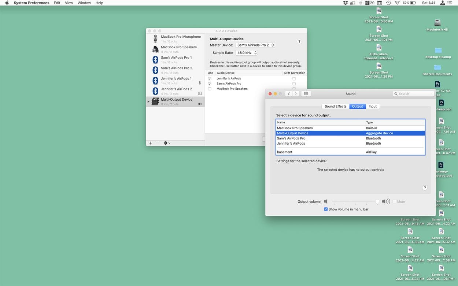Open the Window menu in menu bar

click(x=84, y=3)
